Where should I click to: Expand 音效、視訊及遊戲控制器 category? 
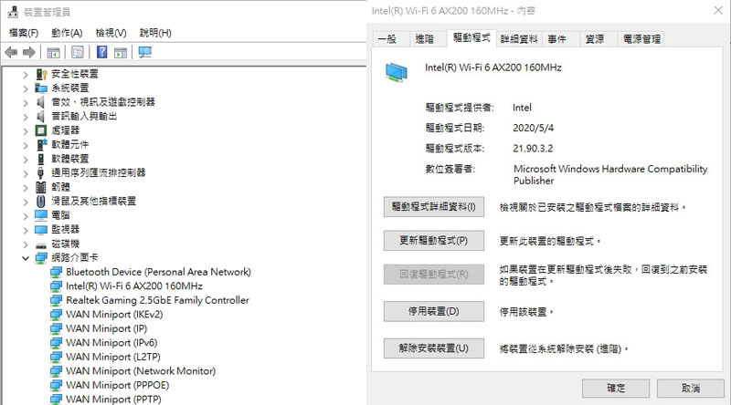[26, 103]
